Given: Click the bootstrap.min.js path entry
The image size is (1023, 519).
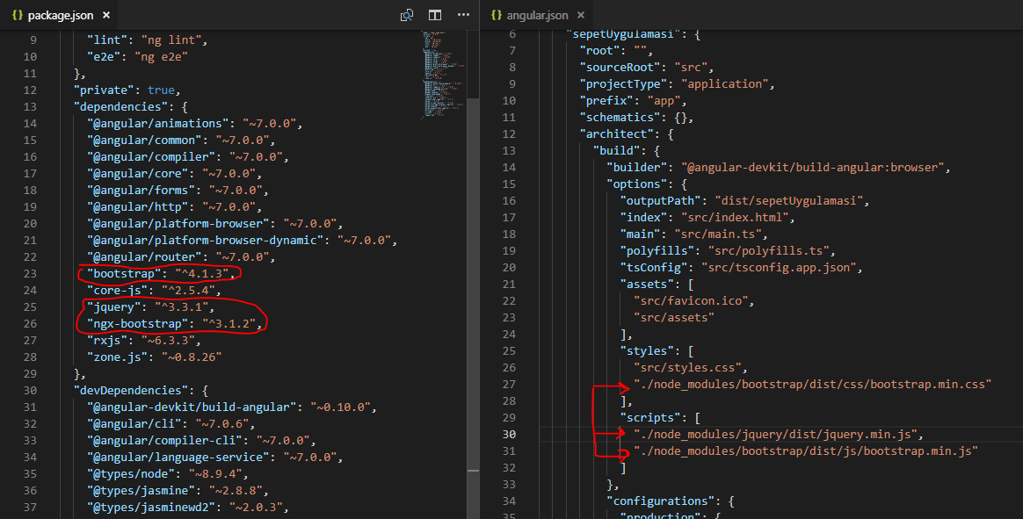Looking at the screenshot, I should 806,451.
